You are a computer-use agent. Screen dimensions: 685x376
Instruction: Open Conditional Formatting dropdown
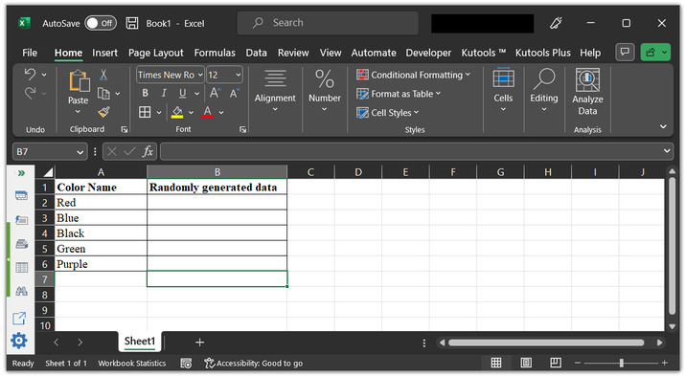click(x=413, y=75)
